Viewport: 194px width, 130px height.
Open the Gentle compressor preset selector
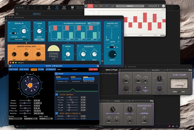coord(39,39)
